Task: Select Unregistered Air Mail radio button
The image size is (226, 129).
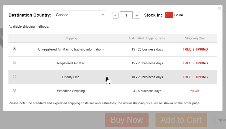Action: click(x=14, y=49)
